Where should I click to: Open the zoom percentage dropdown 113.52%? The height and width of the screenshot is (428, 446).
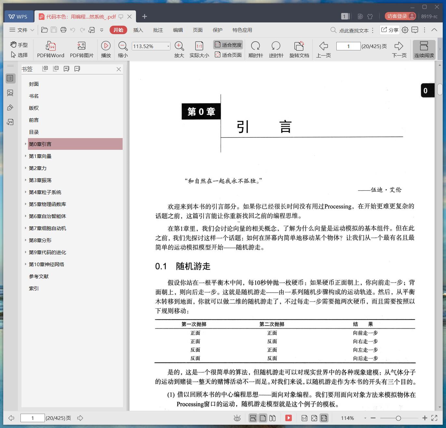(x=168, y=46)
